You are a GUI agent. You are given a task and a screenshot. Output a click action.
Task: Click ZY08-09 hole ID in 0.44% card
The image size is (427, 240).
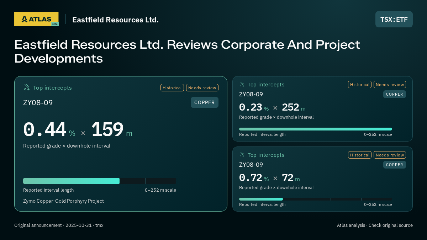pos(38,103)
